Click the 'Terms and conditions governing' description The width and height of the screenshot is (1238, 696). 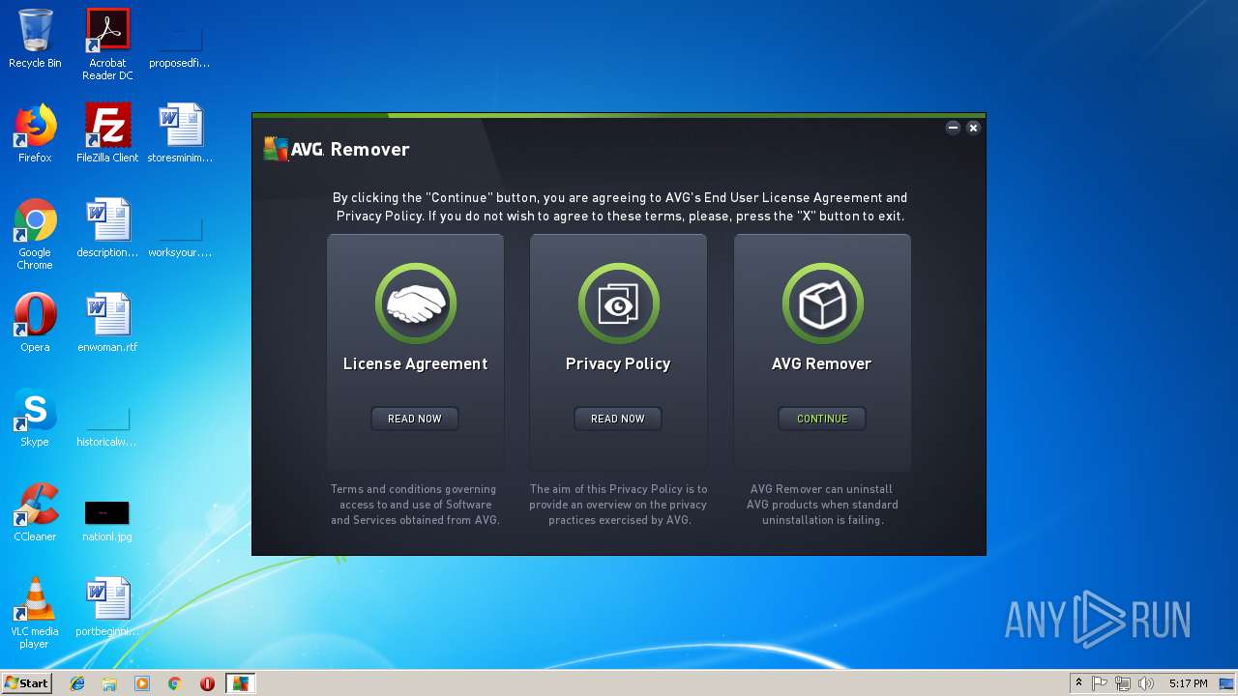(415, 505)
